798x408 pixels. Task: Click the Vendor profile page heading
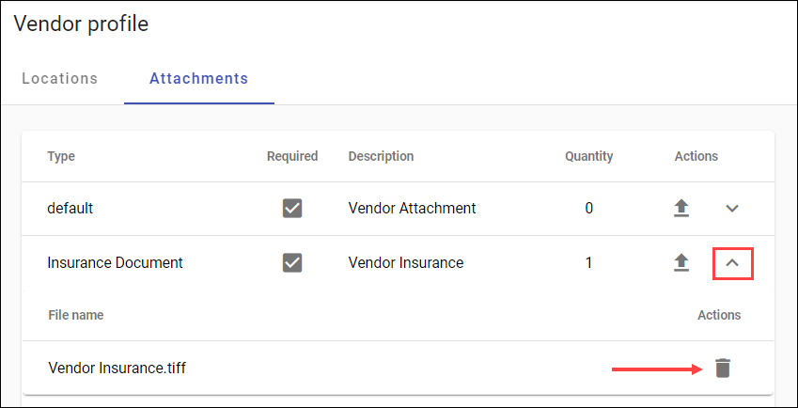coord(81,24)
